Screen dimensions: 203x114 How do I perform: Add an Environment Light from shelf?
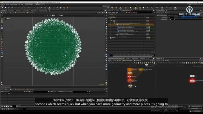tap(135, 8)
